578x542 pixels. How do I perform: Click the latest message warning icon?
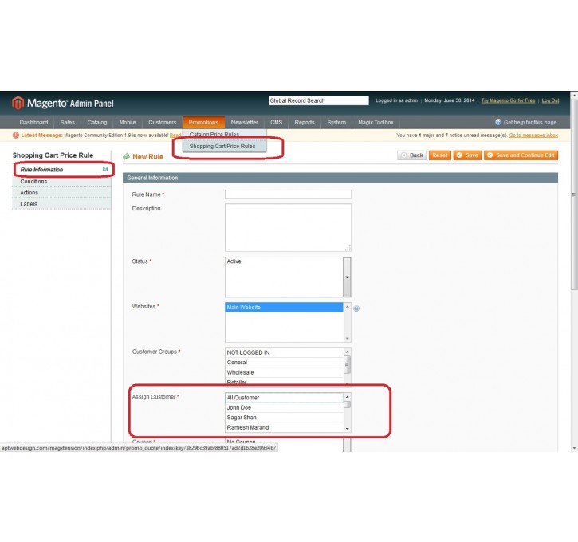point(16,135)
